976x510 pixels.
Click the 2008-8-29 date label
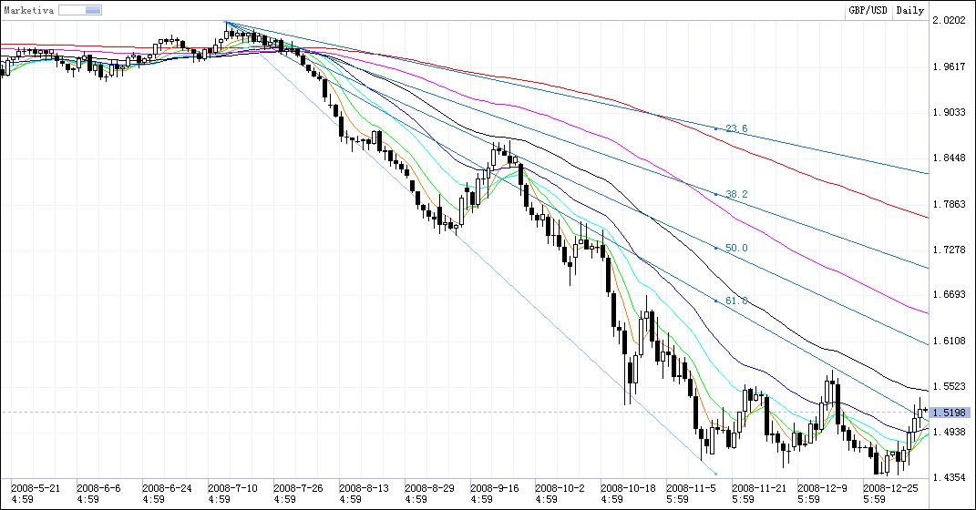click(x=429, y=488)
